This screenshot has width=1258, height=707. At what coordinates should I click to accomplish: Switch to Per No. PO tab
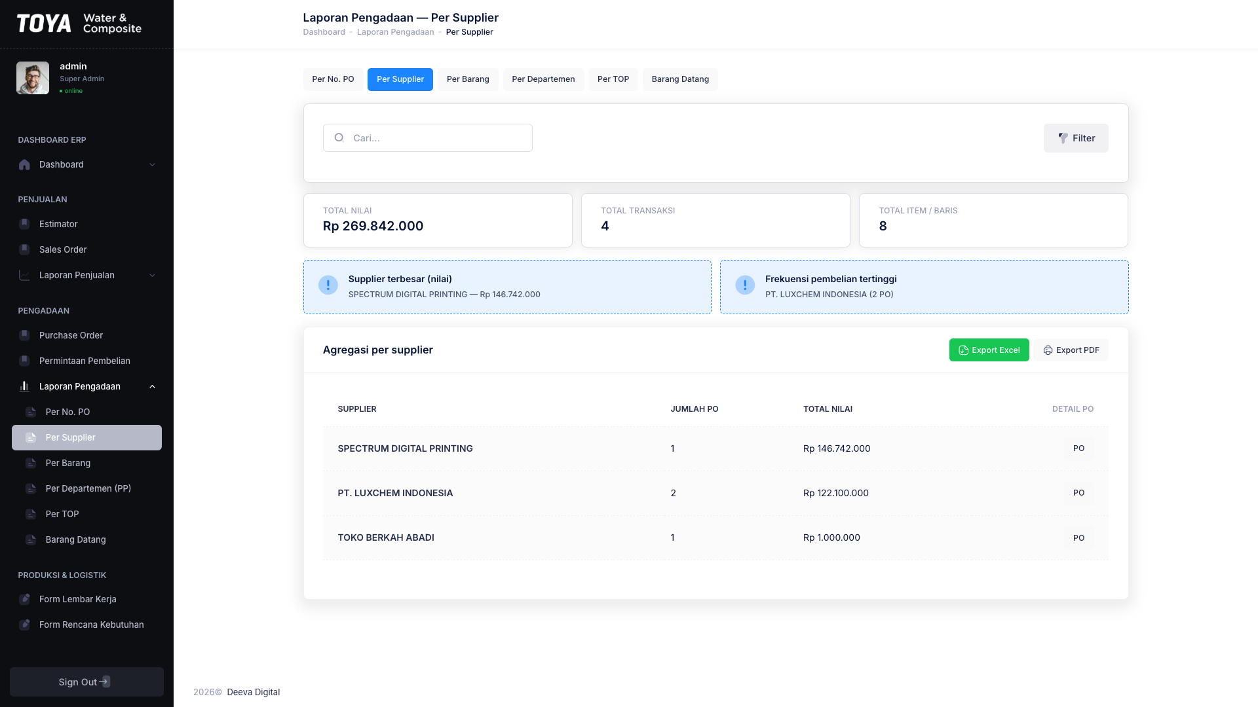point(333,79)
